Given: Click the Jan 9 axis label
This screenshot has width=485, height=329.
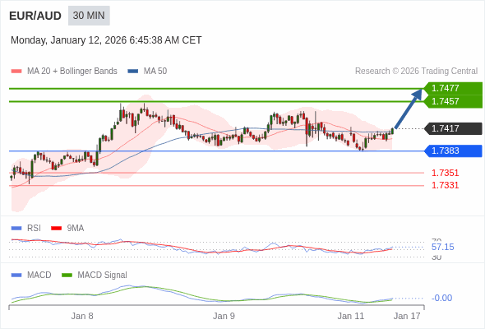Looking at the screenshot, I should click(x=224, y=316).
